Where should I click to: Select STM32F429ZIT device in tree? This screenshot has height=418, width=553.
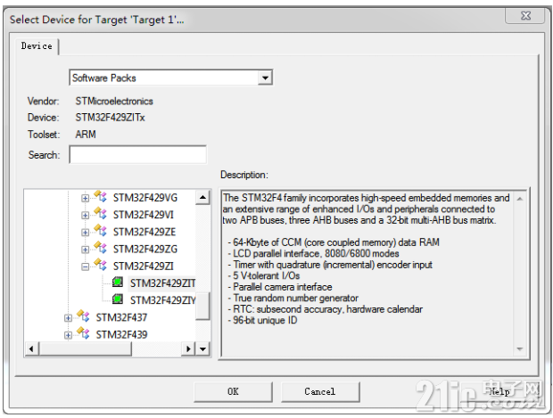click(162, 283)
